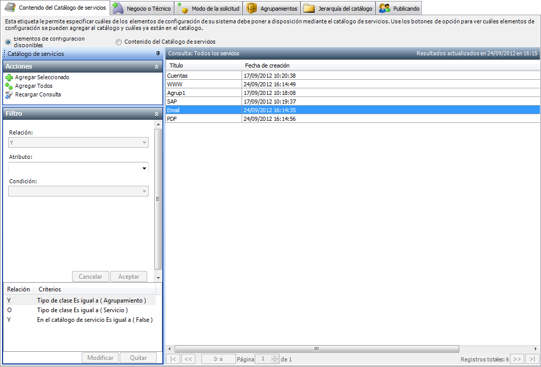Open the Atributo dropdown
This screenshot has width=541, height=367.
click(x=144, y=168)
